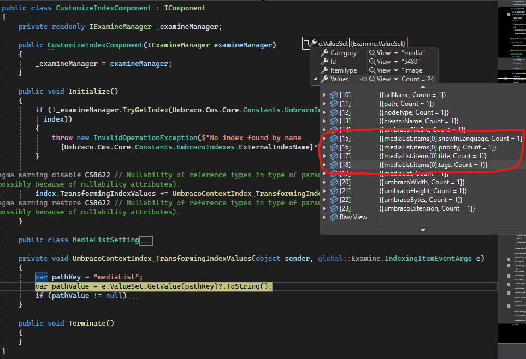The width and height of the screenshot is (526, 359).
Task: Open the magnifier visualizer for Category
Action: [x=372, y=52]
